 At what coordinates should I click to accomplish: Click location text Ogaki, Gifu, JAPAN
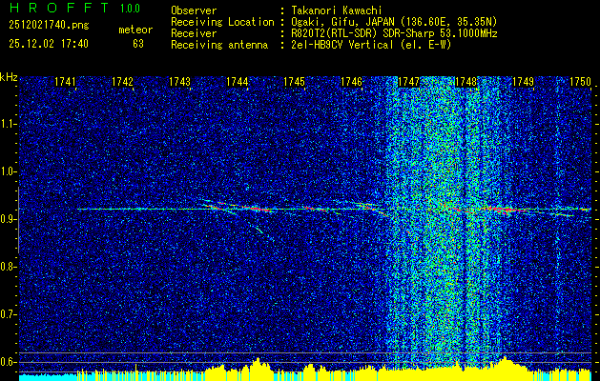coord(342,22)
